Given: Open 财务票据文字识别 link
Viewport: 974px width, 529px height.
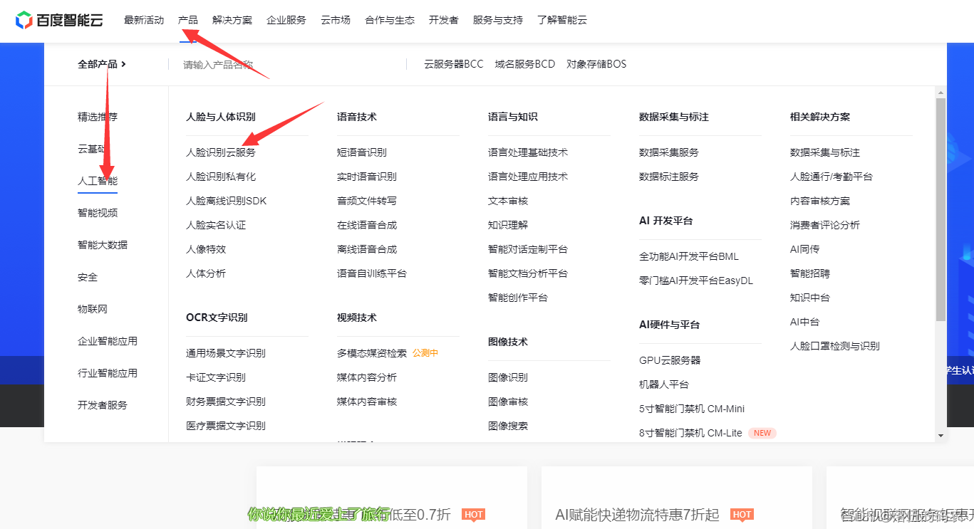Looking at the screenshot, I should (226, 402).
